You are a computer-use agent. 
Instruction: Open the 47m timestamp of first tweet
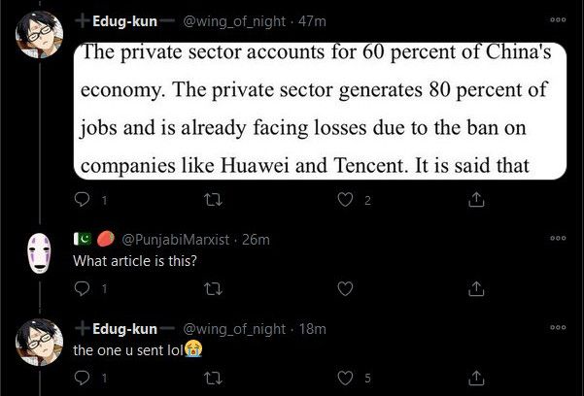313,21
